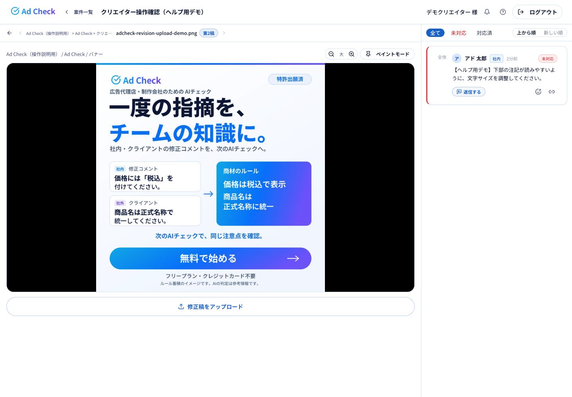Image resolution: width=572 pixels, height=397 pixels.
Task: Open the 第2稿 version badge
Action: (x=209, y=33)
